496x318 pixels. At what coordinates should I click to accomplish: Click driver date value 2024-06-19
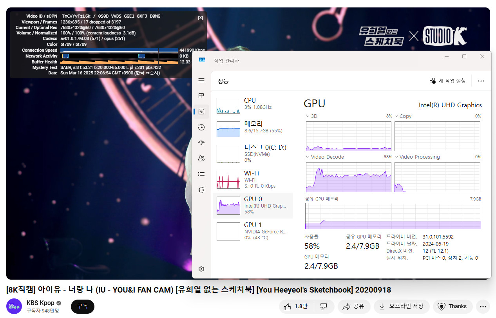(x=436, y=244)
